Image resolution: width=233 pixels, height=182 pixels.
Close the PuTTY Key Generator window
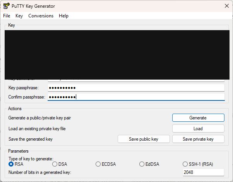(x=226, y=6)
